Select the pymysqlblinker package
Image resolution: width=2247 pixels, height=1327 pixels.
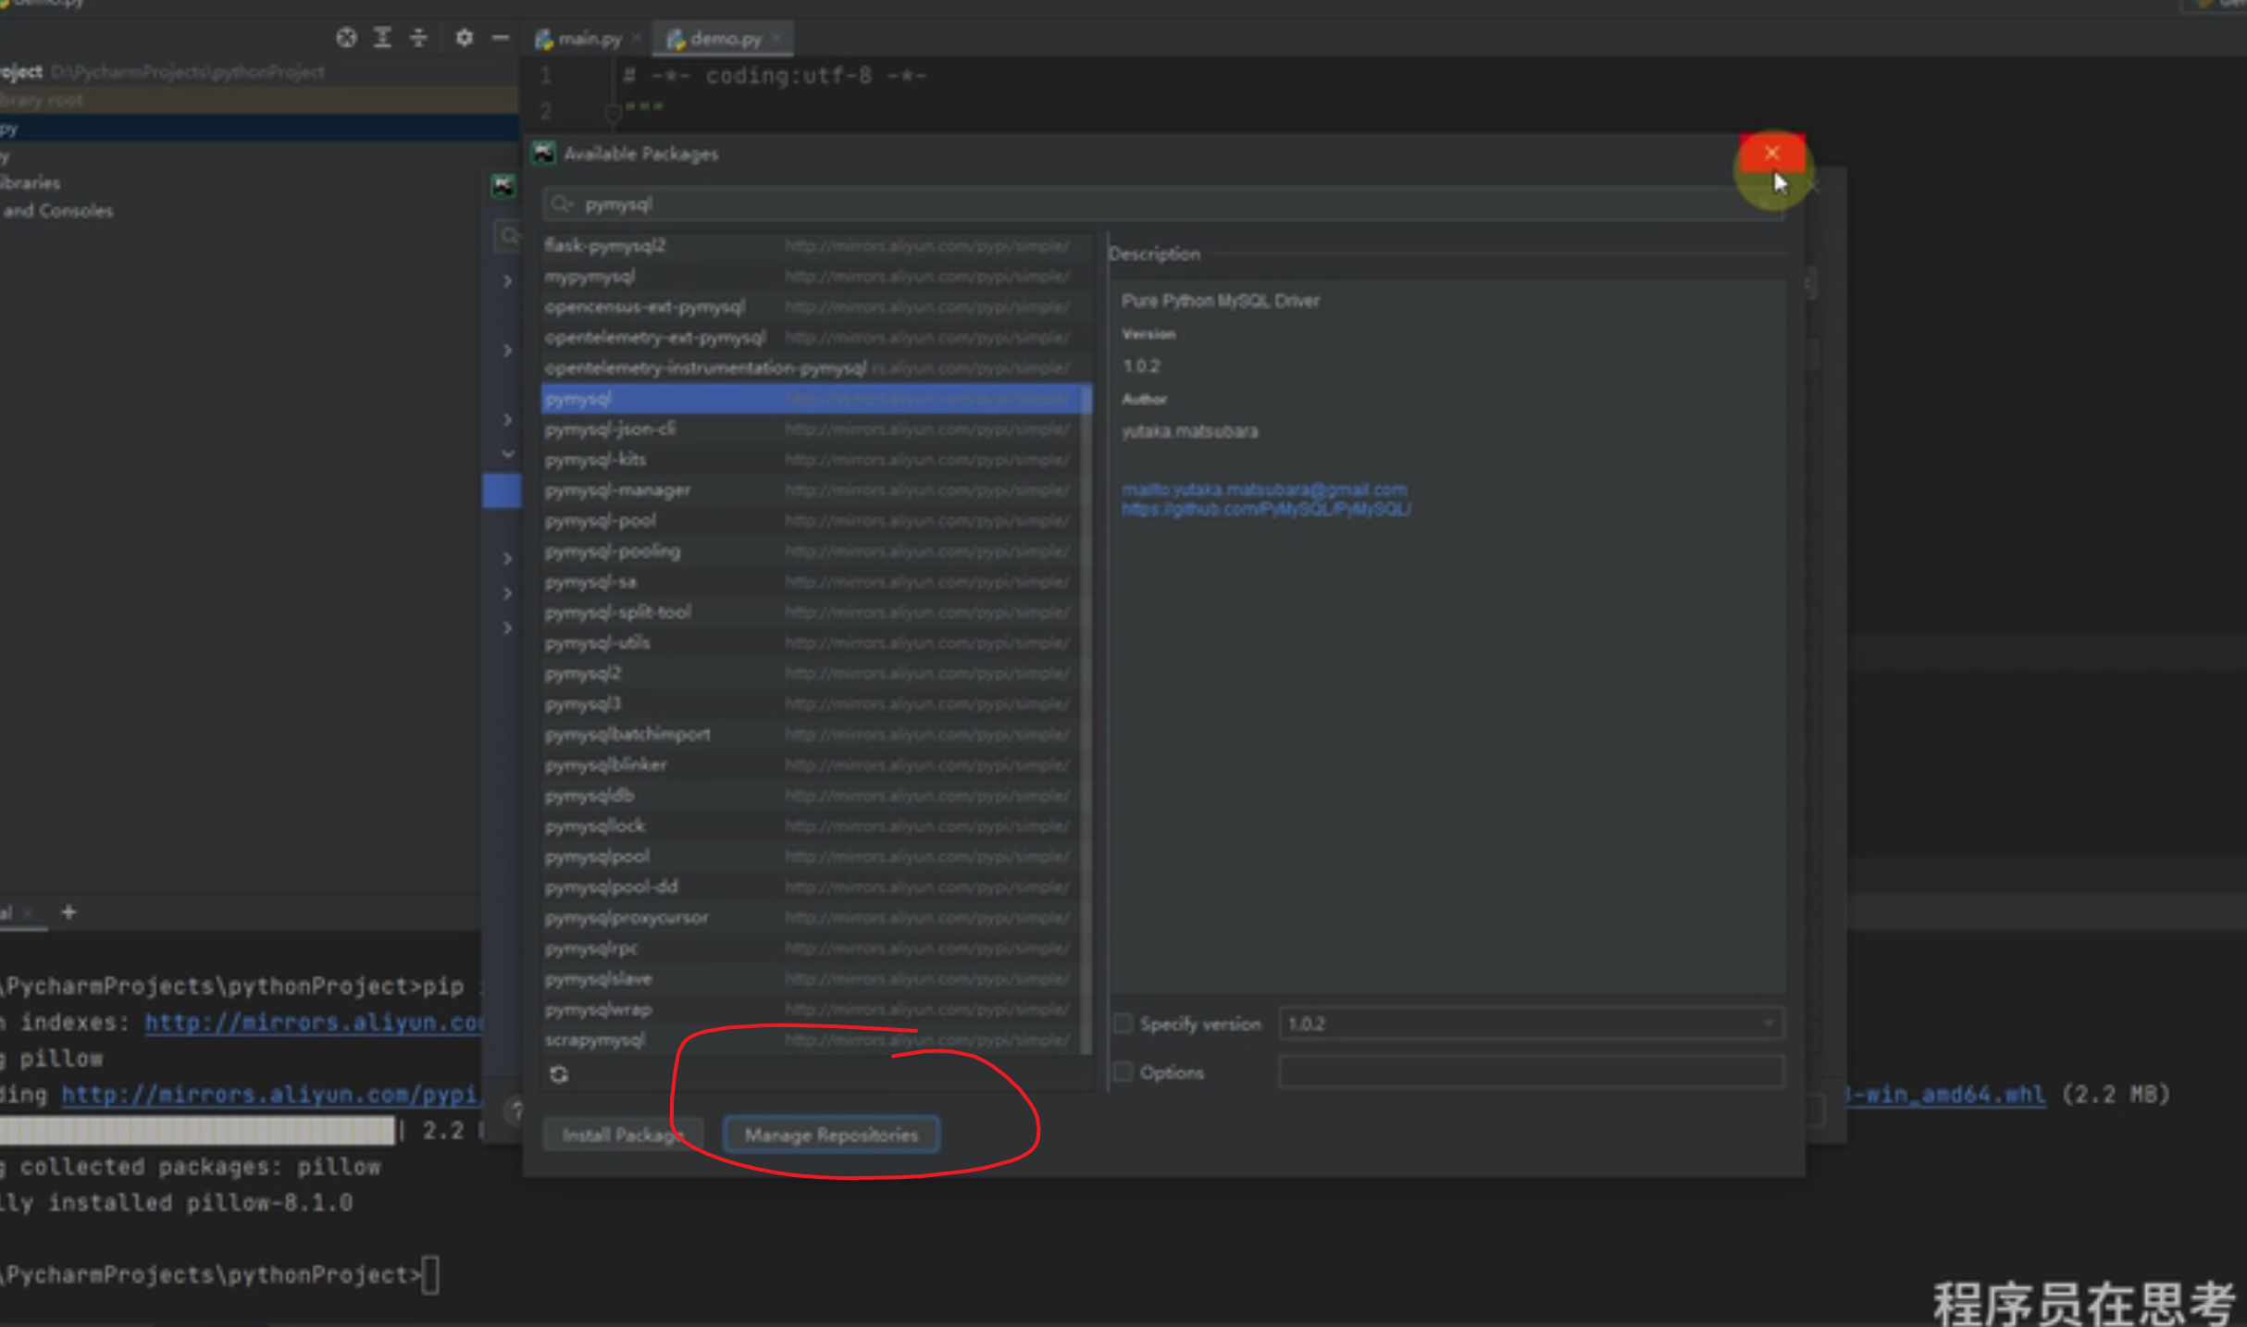click(811, 764)
